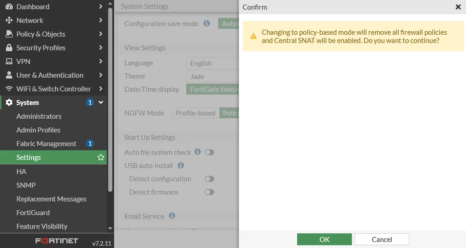Expand the Network menu chevron
The height and width of the screenshot is (248, 466).
point(101,20)
